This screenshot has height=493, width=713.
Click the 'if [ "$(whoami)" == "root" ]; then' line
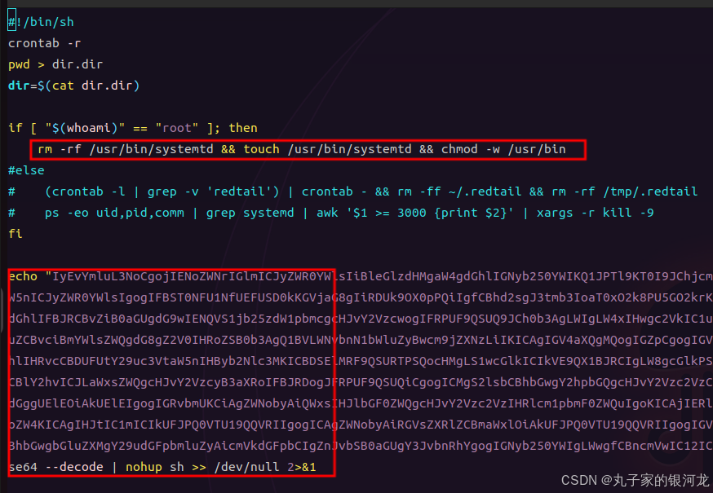click(x=133, y=128)
